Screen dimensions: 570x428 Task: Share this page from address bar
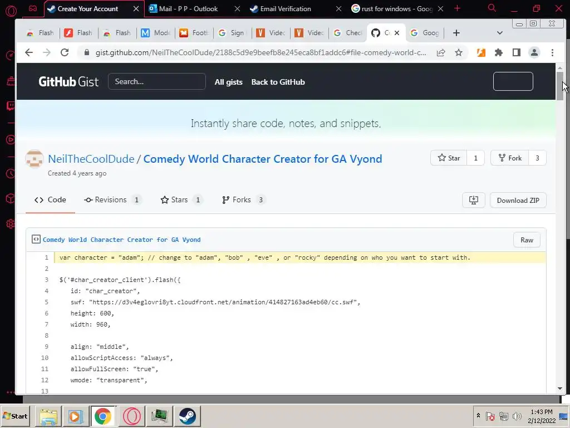(441, 53)
